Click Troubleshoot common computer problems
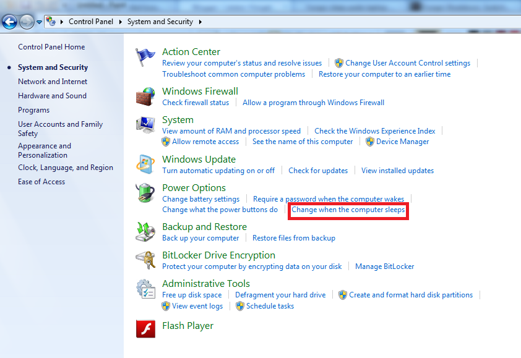 234,74
